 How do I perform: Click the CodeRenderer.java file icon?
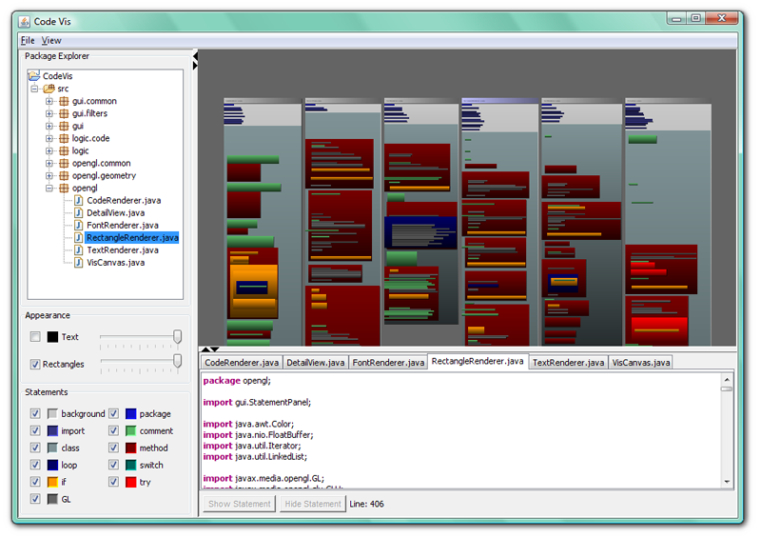[79, 201]
